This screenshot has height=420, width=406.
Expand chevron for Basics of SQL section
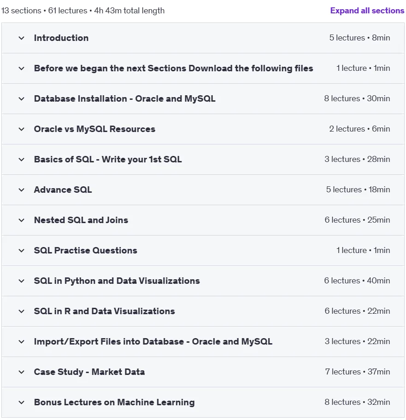click(x=22, y=160)
